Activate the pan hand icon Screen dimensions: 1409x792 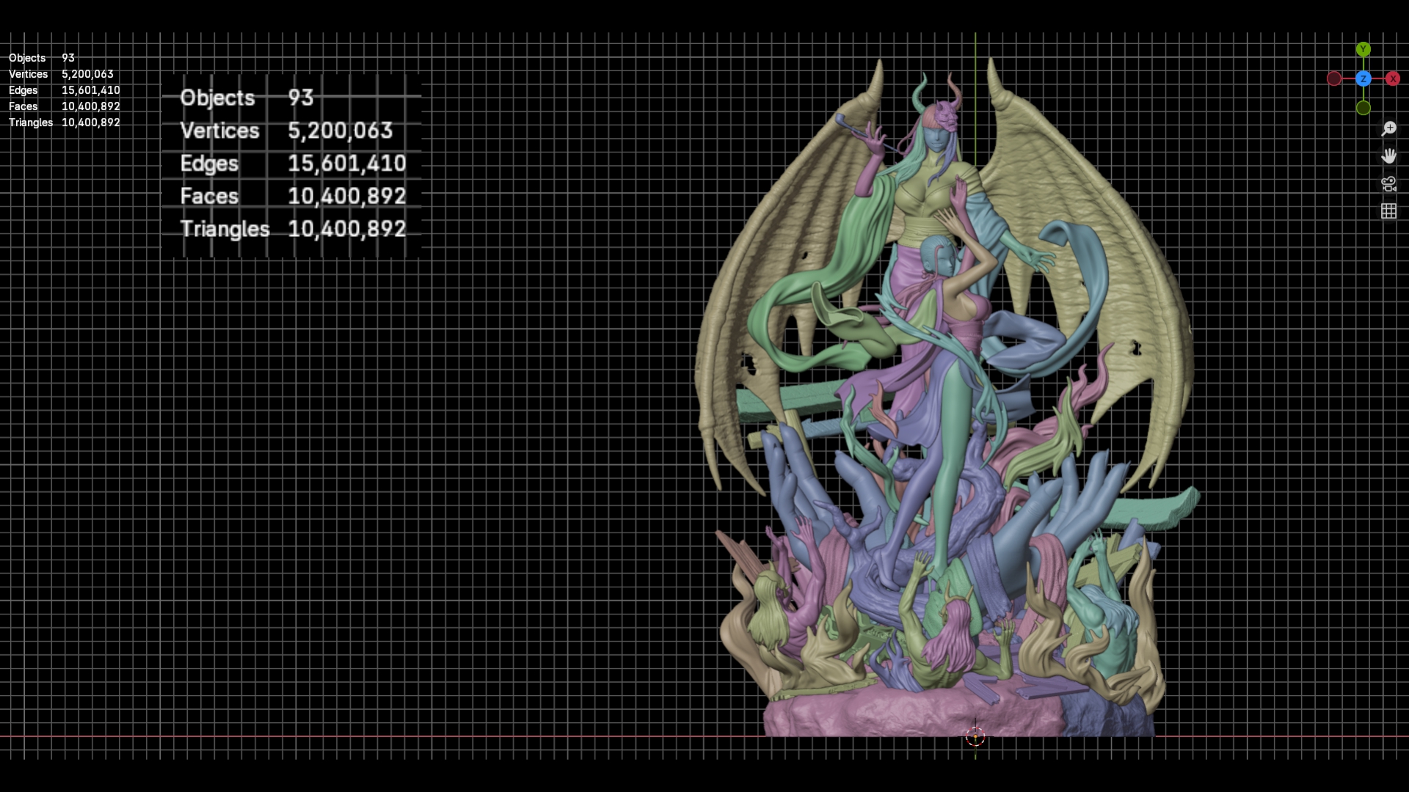[1389, 156]
